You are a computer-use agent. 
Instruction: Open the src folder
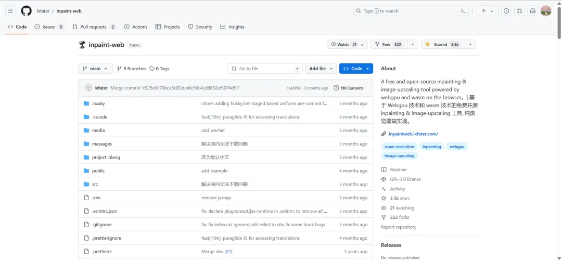pyautogui.click(x=95, y=185)
